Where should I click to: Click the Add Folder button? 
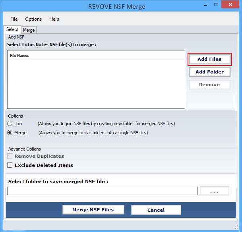[209, 72]
